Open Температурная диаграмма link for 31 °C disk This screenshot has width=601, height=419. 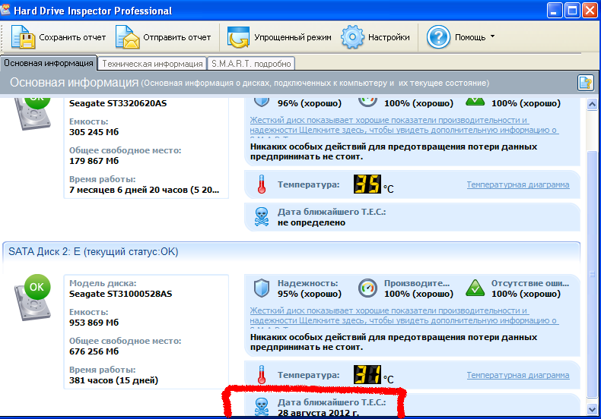point(518,376)
